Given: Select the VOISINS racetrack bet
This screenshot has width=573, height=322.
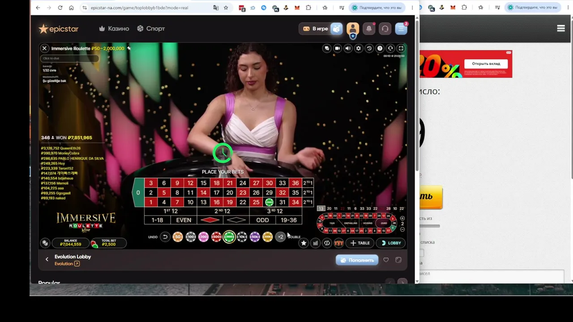Looking at the screenshot, I should [368, 223].
